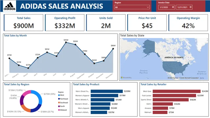The width and height of the screenshot is (210, 118).
Task: Click the Invoice Date slicer label
Action: pos(164,3)
